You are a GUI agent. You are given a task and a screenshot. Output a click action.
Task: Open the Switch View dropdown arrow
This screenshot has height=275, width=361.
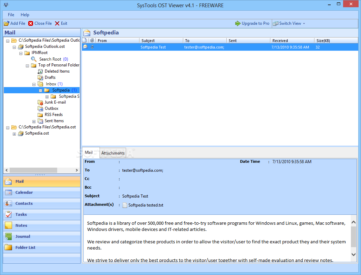304,23
